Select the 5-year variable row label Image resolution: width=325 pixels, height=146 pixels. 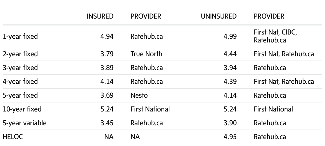(x=25, y=123)
